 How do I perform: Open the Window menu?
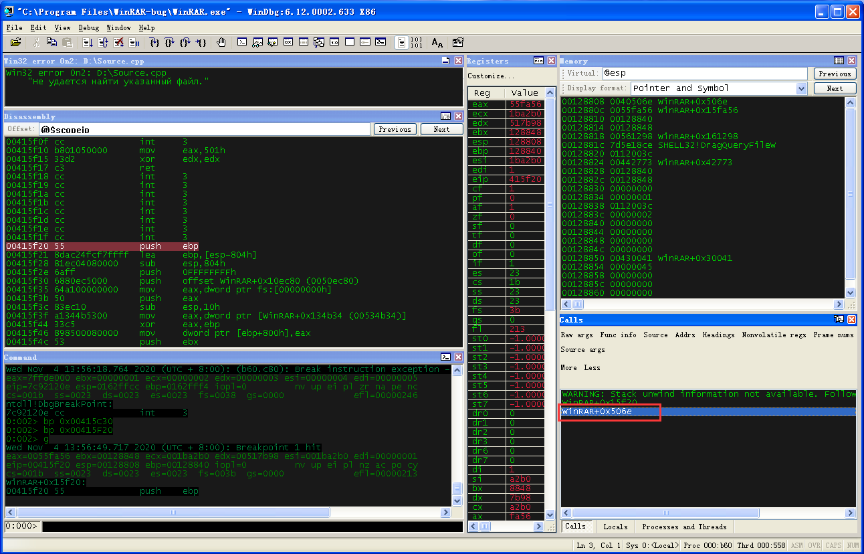[x=118, y=27]
